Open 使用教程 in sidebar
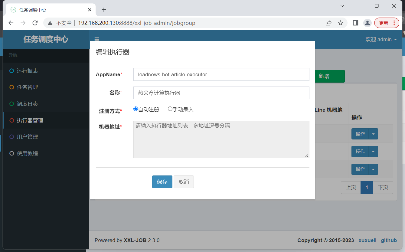The height and width of the screenshot is (252, 405). [x=46, y=153]
